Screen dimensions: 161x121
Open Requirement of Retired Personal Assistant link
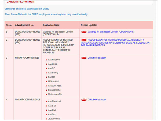pos(116,42)
